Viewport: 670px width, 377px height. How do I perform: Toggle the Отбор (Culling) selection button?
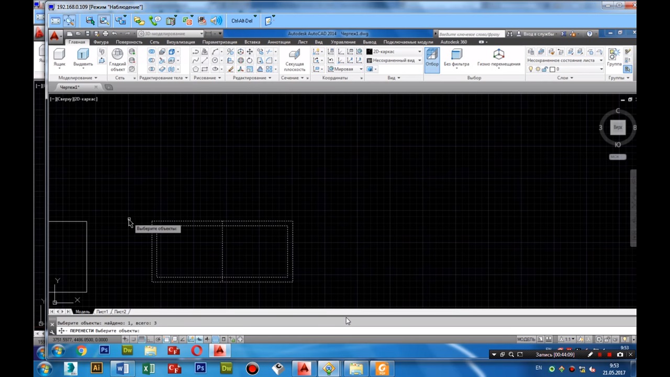tap(432, 58)
